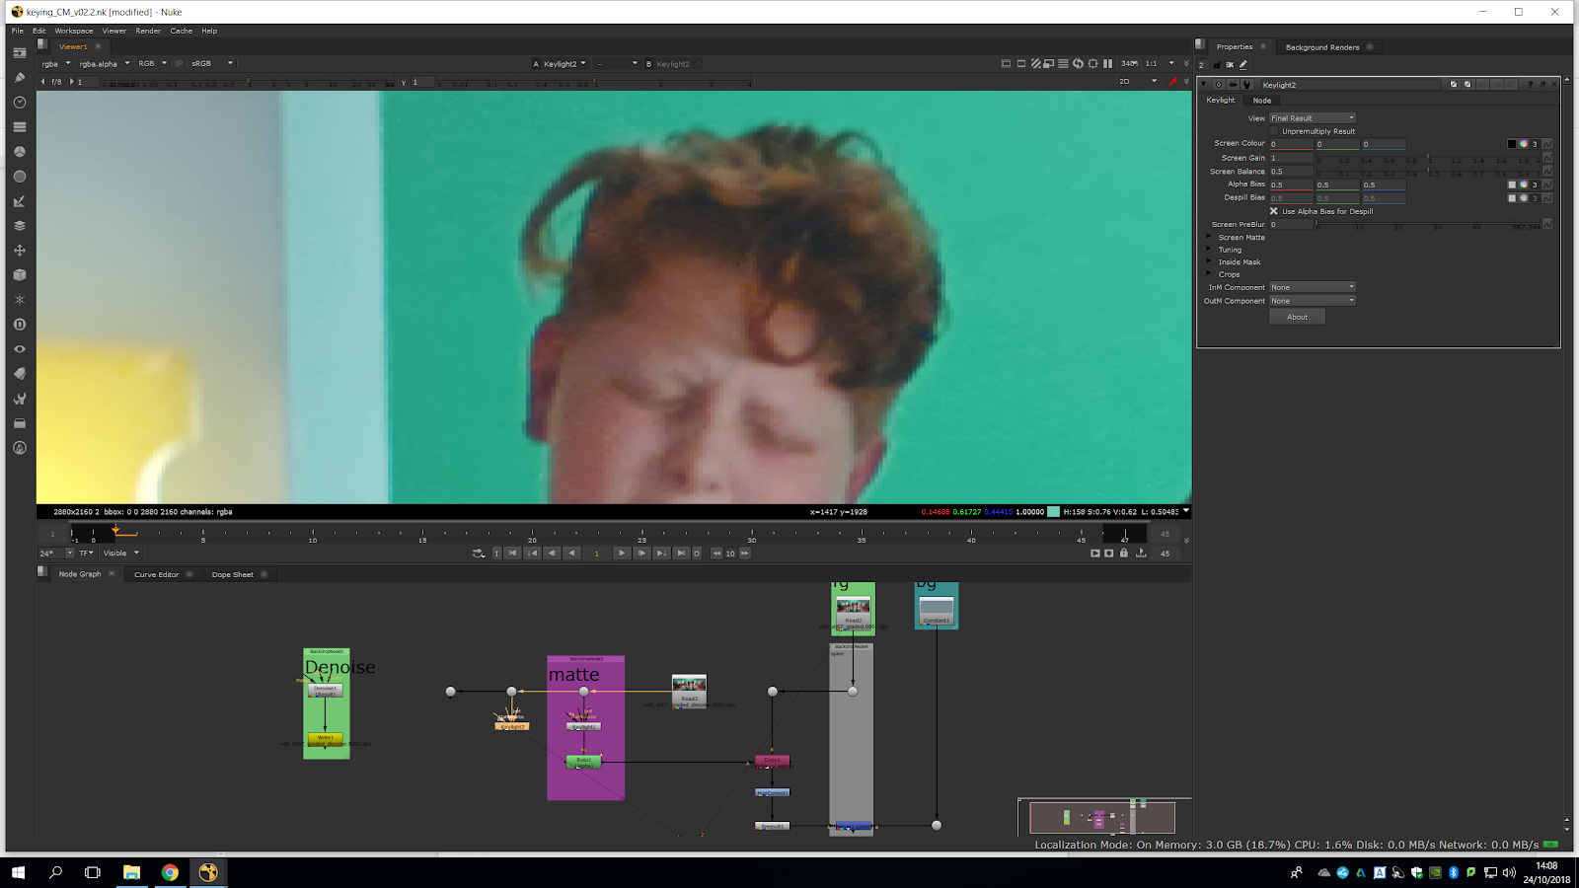The image size is (1579, 888).
Task: Uncheck Use Alpha Bias for Despill
Action: 1274,211
